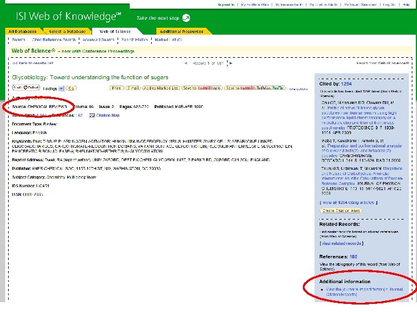Screen dimensions: 417x312
Task: Open Advanced Search
Action: pos(98,40)
